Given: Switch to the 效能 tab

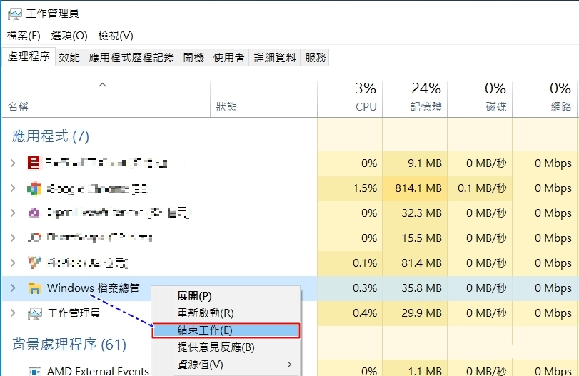Looking at the screenshot, I should point(69,58).
